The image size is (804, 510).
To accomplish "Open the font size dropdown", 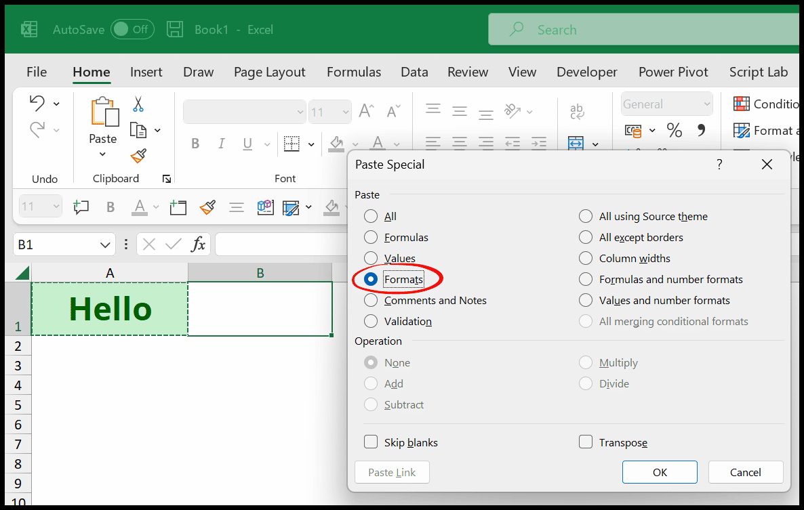I will click(344, 111).
